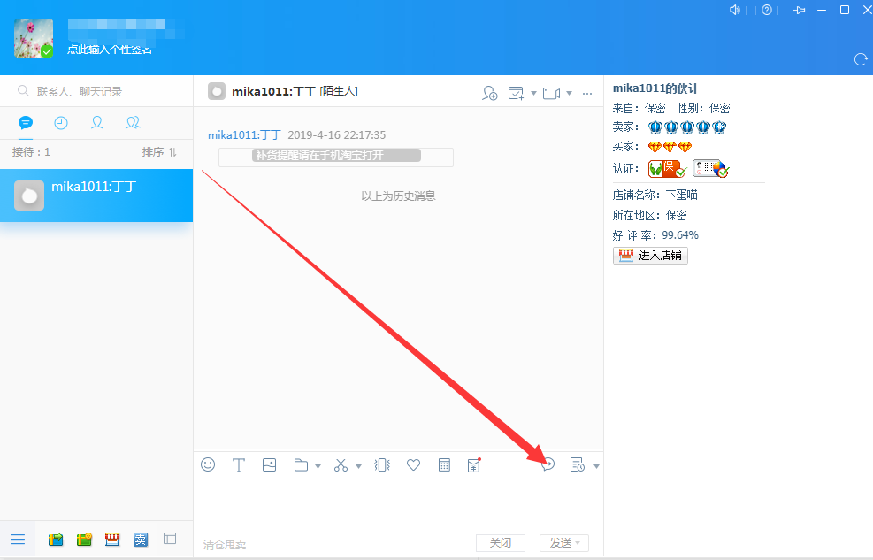This screenshot has height=560, width=873.
Task: Open the calculator tool in chat toolbar
Action: point(443,464)
